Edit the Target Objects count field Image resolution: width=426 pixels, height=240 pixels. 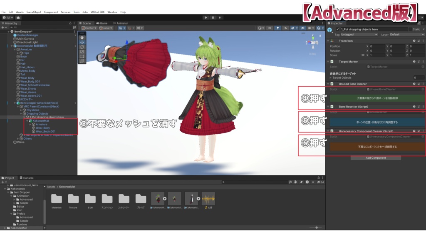pyautogui.click(x=418, y=78)
